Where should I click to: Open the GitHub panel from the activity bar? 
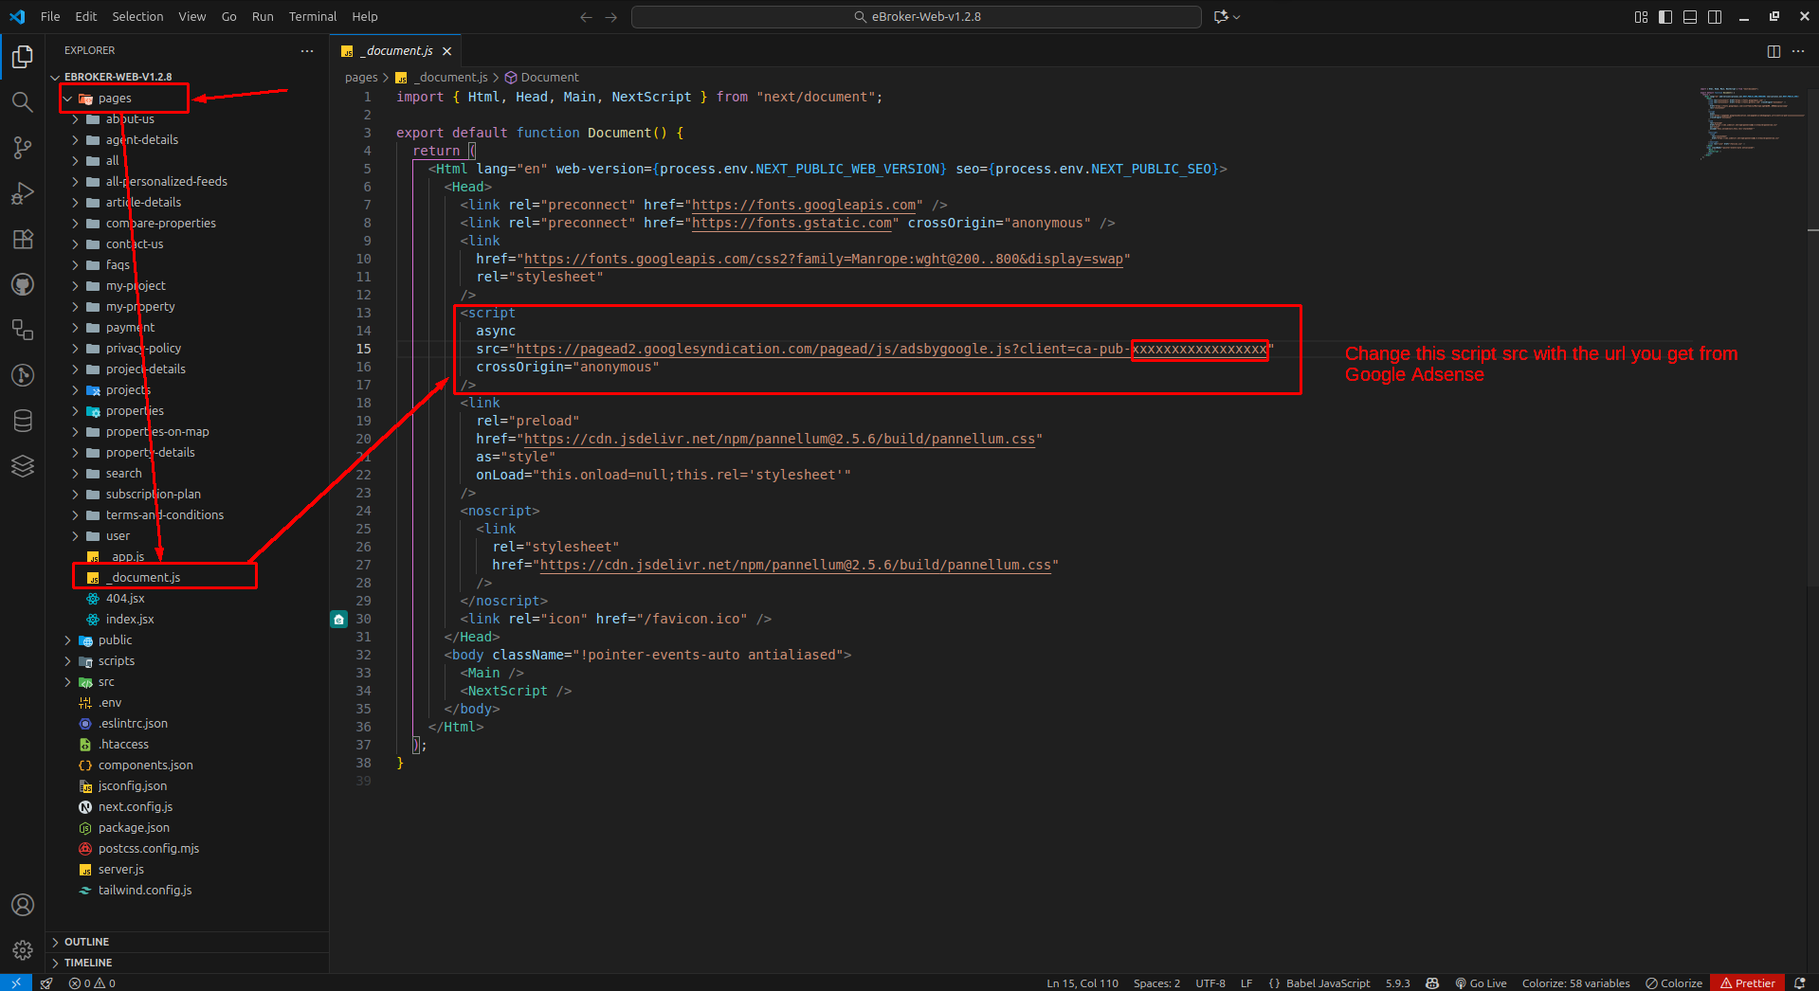(x=22, y=284)
